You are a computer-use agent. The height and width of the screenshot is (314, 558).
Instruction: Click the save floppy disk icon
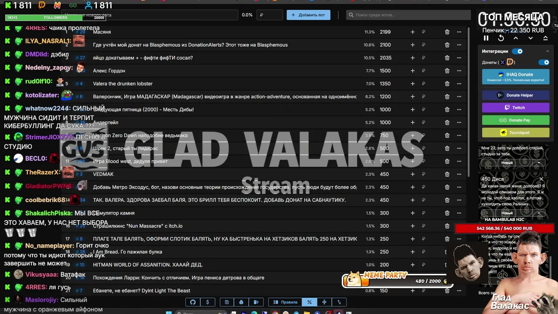tap(227, 302)
